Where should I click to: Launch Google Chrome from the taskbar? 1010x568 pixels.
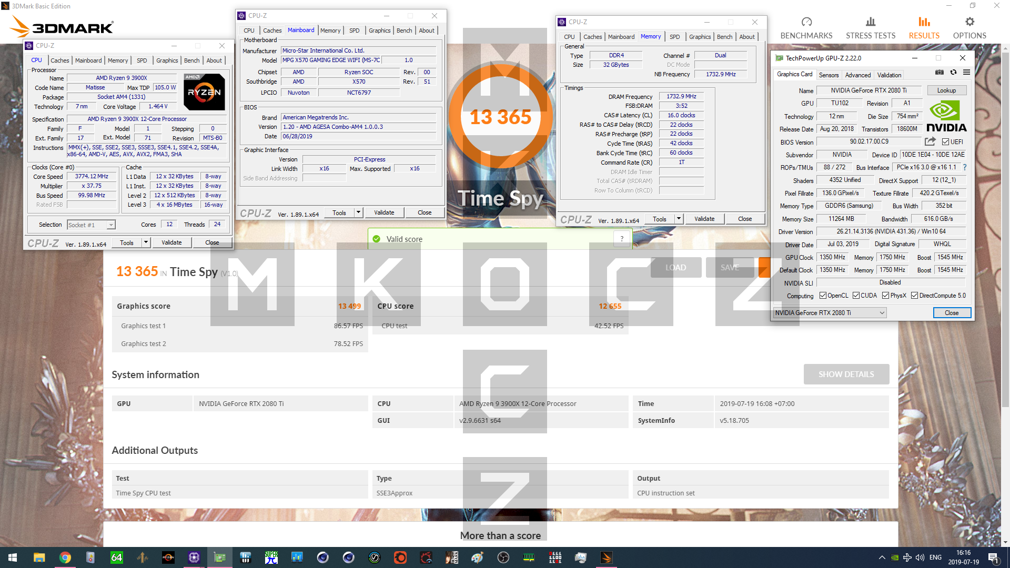point(65,557)
